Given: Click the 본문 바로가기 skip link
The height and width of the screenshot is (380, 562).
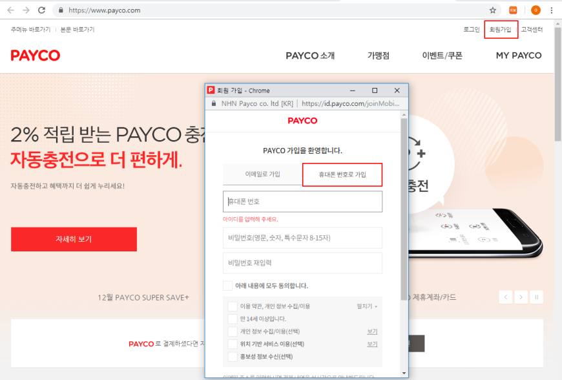Looking at the screenshot, I should pyautogui.click(x=78, y=29).
